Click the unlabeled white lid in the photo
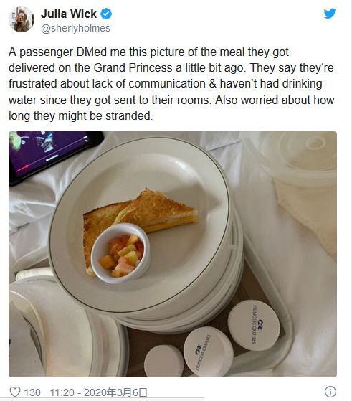The image size is (352, 401). 163,361
